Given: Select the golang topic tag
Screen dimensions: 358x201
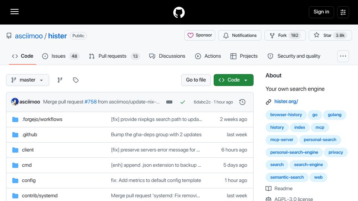Looking at the screenshot, I should coord(335,115).
